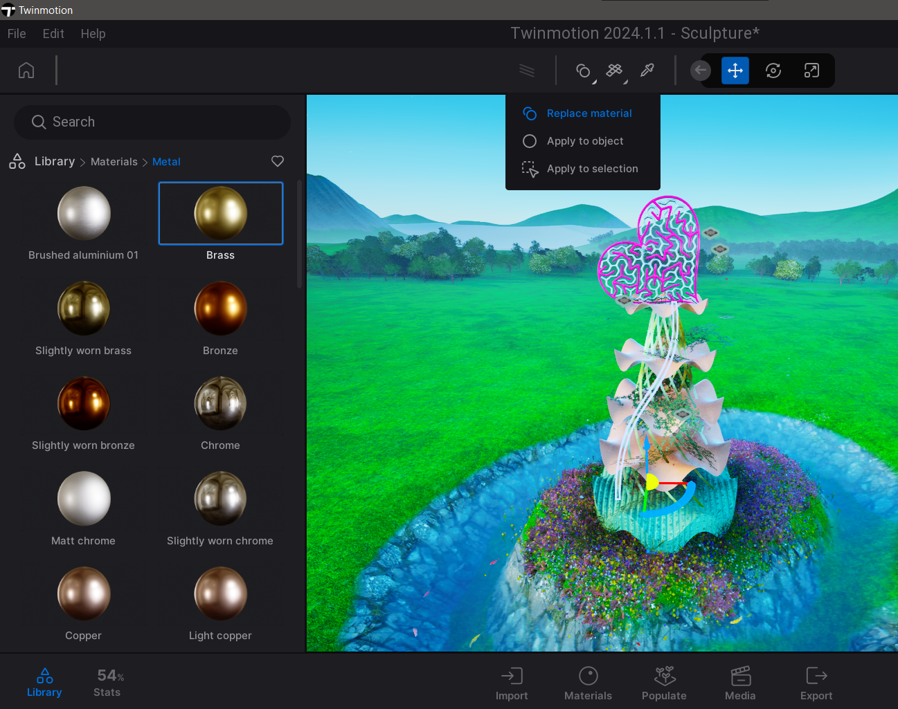Click the Library breadcrumb link

coord(55,161)
